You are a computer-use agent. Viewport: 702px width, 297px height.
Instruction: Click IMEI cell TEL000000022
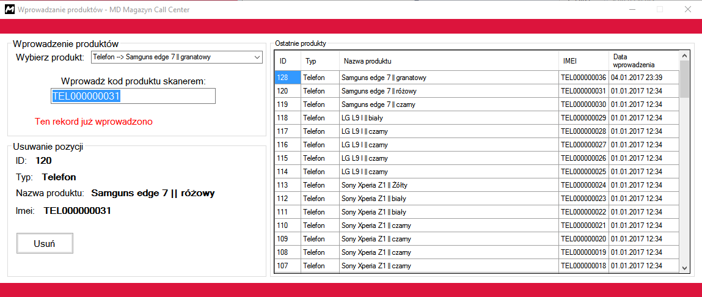pos(584,212)
